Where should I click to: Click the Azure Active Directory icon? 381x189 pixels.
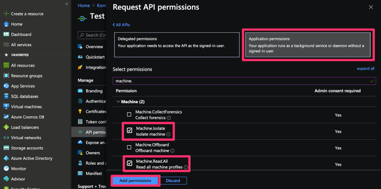(6, 158)
